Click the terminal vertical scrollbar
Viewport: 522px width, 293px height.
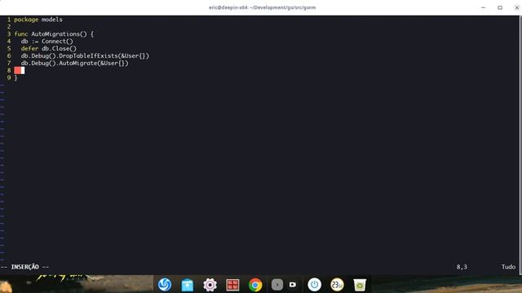[x=520, y=145]
